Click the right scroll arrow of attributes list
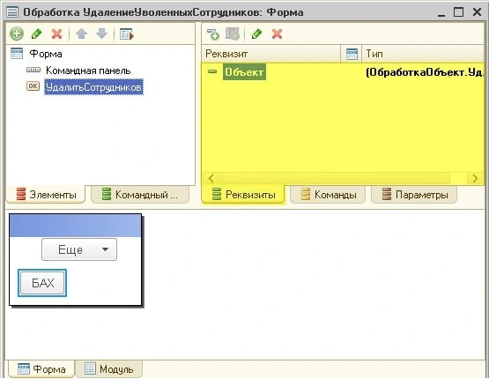 (475, 178)
